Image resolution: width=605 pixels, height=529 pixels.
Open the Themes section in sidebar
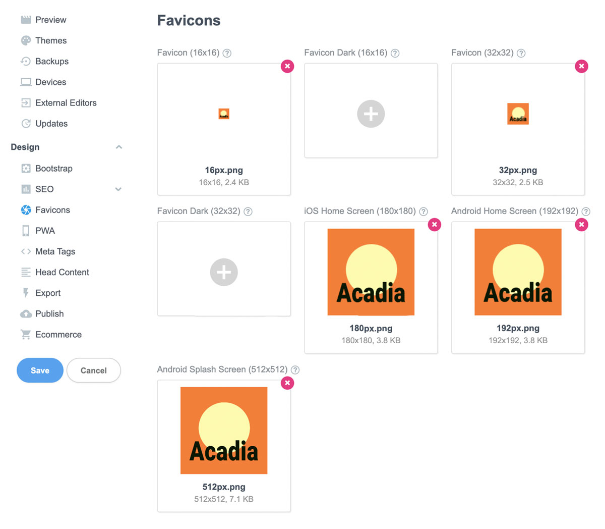(26, 40)
